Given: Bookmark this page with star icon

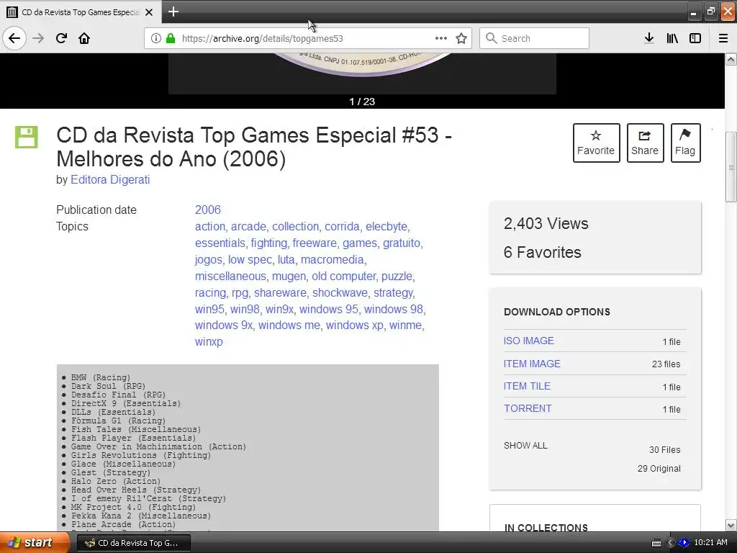Looking at the screenshot, I should click(x=461, y=38).
